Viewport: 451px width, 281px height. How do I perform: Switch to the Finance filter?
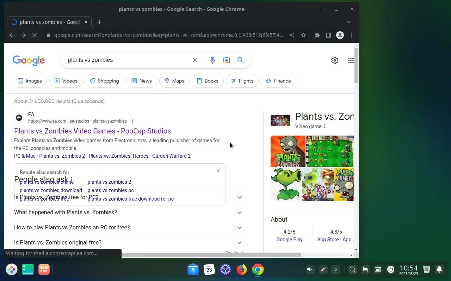[x=278, y=81]
